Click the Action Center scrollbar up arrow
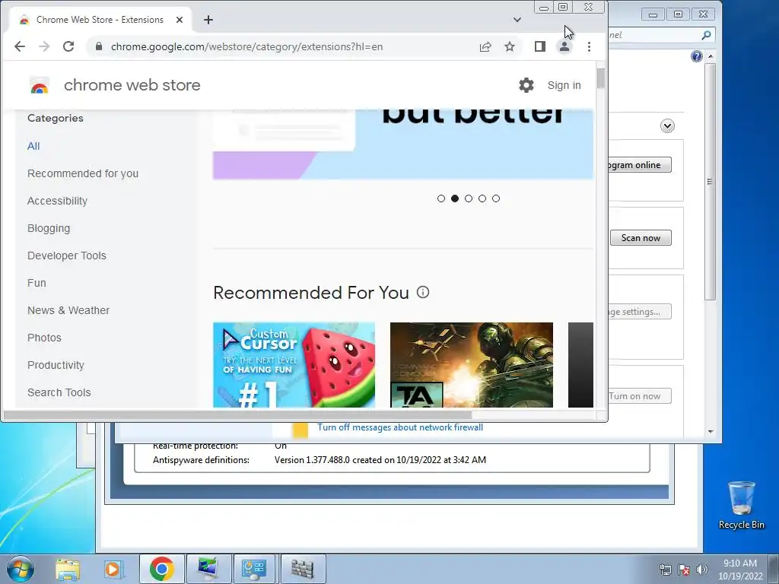 tap(711, 56)
